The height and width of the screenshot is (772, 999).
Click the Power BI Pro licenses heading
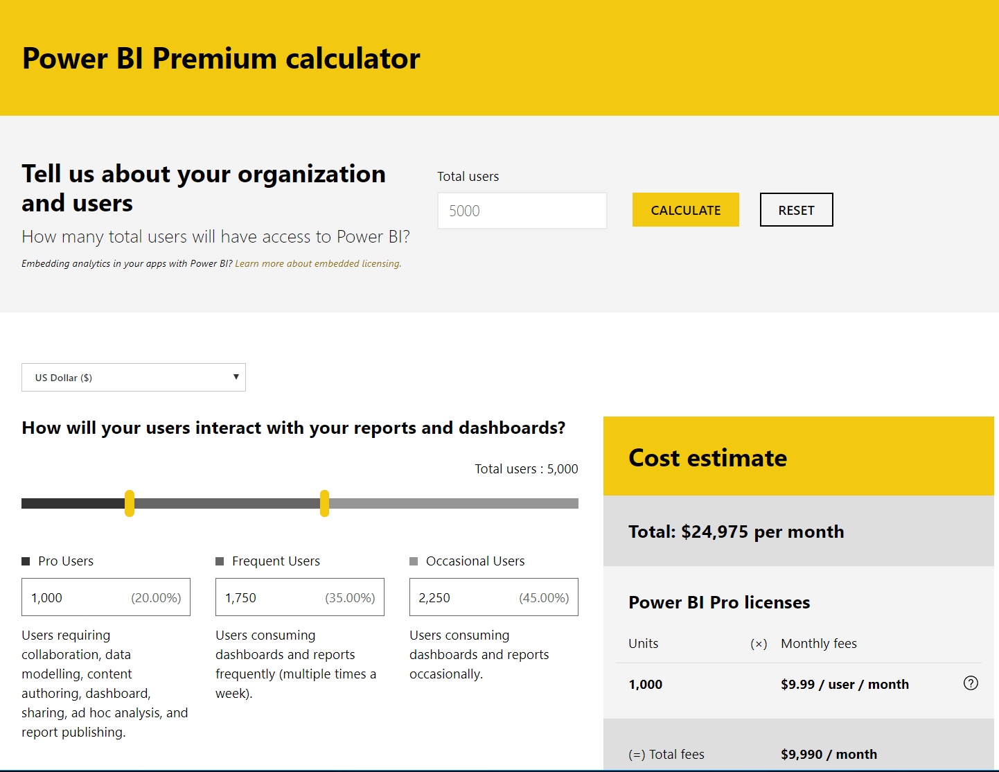(719, 602)
